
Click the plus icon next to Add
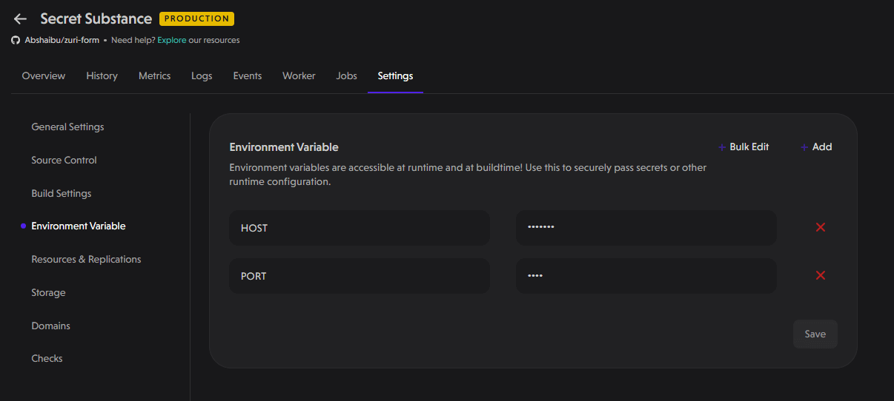(x=804, y=147)
